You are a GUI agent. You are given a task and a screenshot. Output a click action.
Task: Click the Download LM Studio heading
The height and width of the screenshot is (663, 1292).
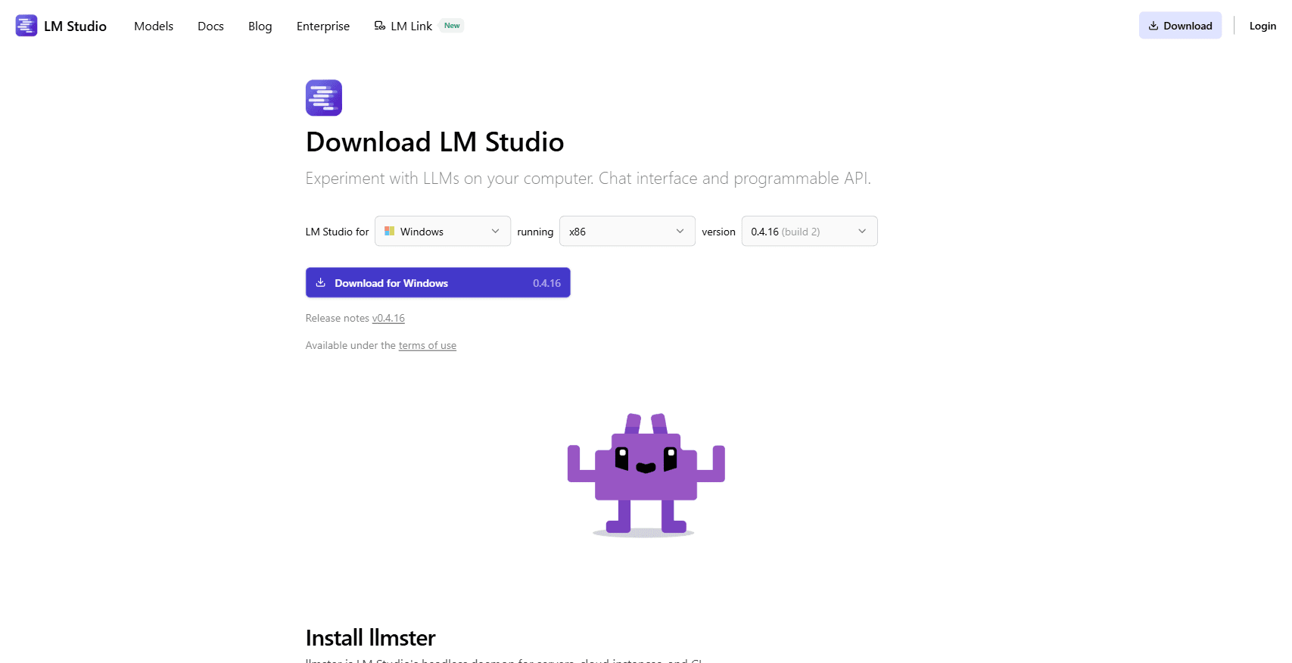click(434, 142)
